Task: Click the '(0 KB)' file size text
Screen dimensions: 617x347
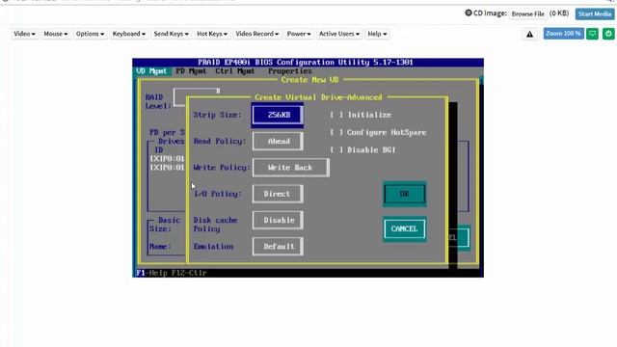Action: click(559, 13)
